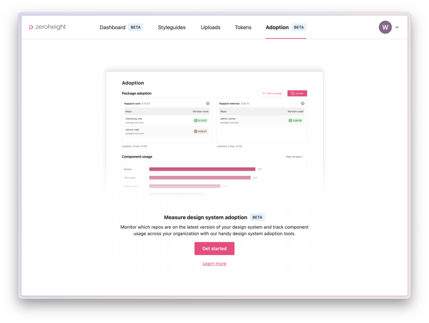Image resolution: width=429 pixels, height=323 pixels.
Task: Click the BETA badge next to Dashboard
Action: [x=135, y=27]
